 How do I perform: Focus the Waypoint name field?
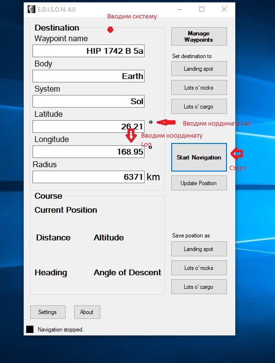pyautogui.click(x=88, y=51)
